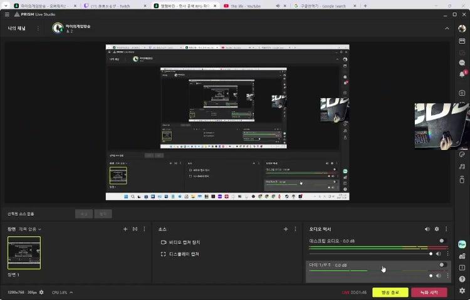Viewport: 470px width, 300px height.
Task: Click the camera snapshot icon in sidebar
Action: 462,92
